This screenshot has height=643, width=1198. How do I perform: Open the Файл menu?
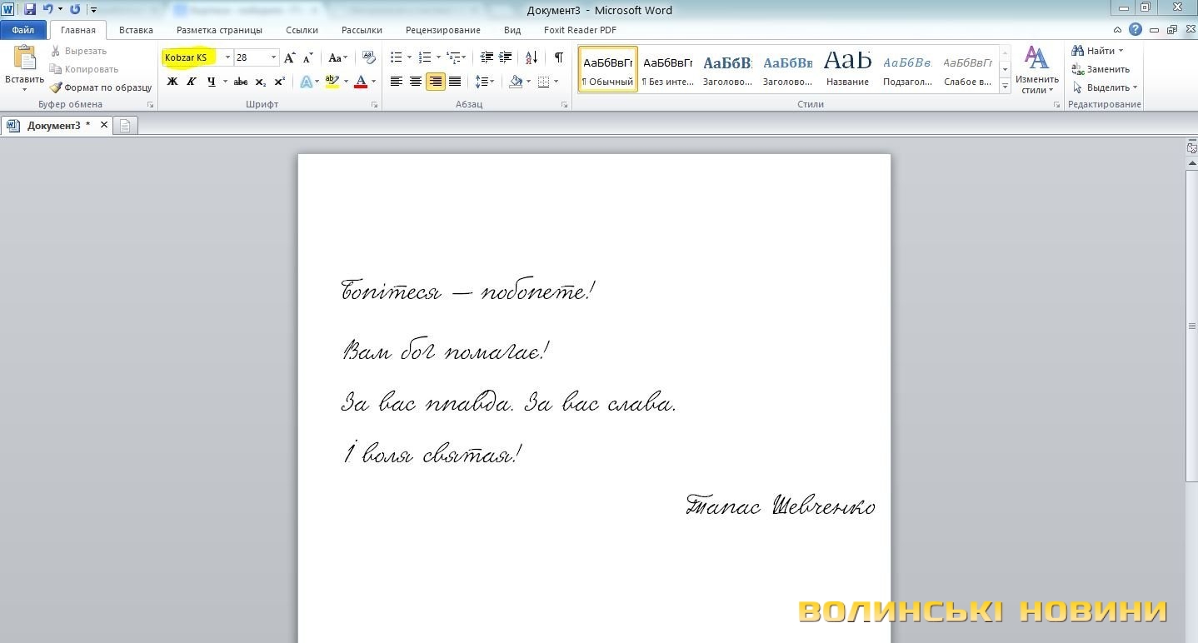click(x=23, y=30)
